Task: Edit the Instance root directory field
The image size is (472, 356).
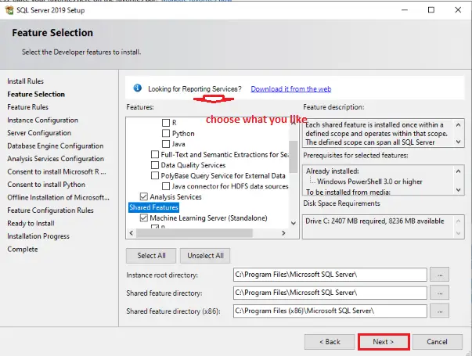Action: pyautogui.click(x=330, y=275)
